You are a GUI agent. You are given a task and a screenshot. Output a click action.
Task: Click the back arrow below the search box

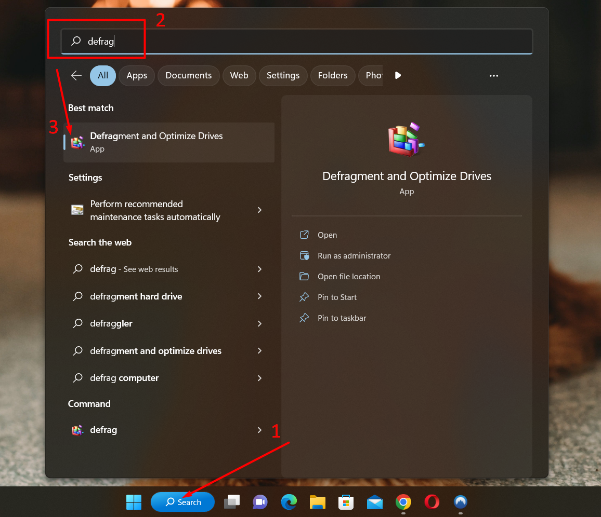pos(76,75)
